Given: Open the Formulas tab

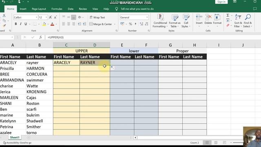Looking at the screenshot, I should click(x=57, y=9).
